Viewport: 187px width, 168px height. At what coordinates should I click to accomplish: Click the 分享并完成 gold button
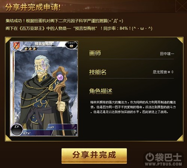(94, 156)
